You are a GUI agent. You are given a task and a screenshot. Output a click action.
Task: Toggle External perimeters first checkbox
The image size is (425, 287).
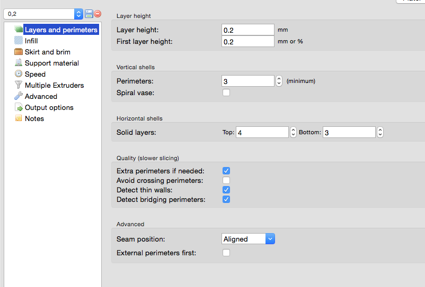226,253
